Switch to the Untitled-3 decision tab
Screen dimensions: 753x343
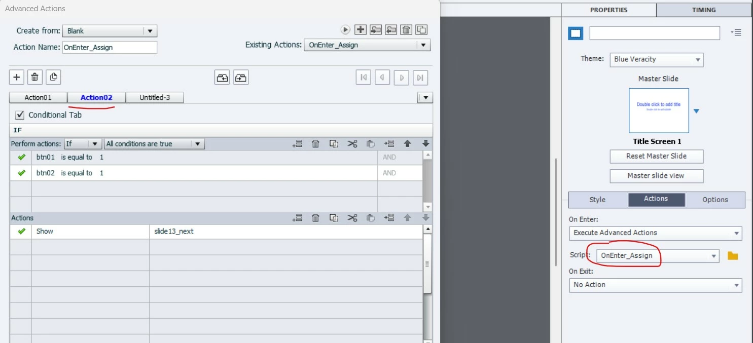pos(155,97)
